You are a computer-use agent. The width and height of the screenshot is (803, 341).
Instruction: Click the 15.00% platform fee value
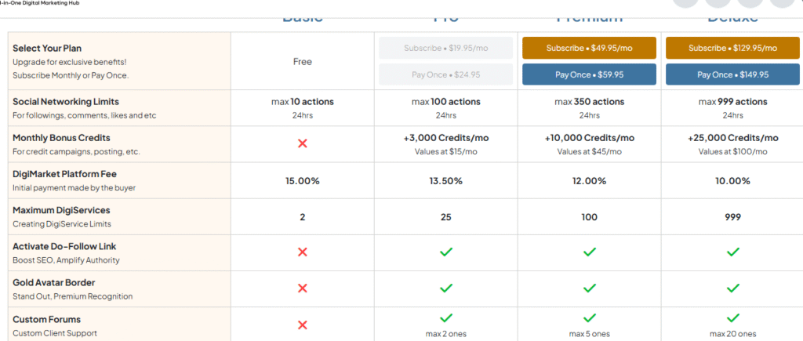303,181
